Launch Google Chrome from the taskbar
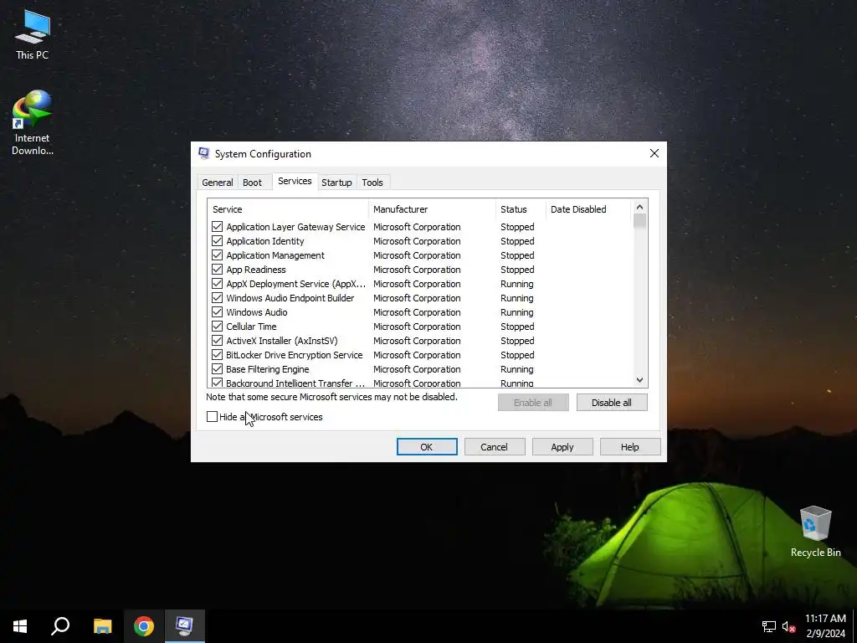Screen dimensions: 857x643 point(144,626)
